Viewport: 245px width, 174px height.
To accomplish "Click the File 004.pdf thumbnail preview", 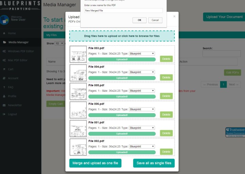I will pyautogui.click(x=78, y=73).
